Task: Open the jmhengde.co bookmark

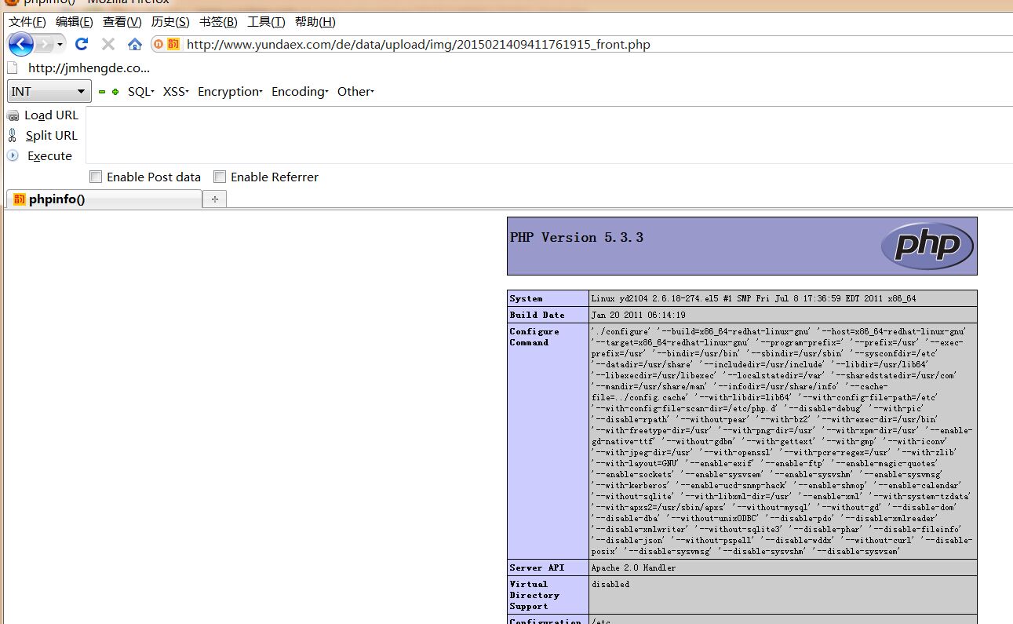Action: coord(89,68)
